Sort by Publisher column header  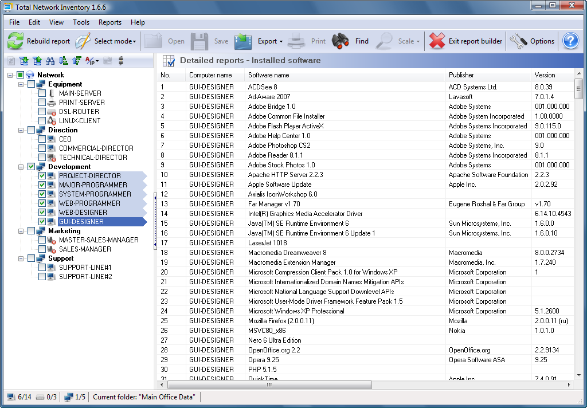pyautogui.click(x=488, y=75)
